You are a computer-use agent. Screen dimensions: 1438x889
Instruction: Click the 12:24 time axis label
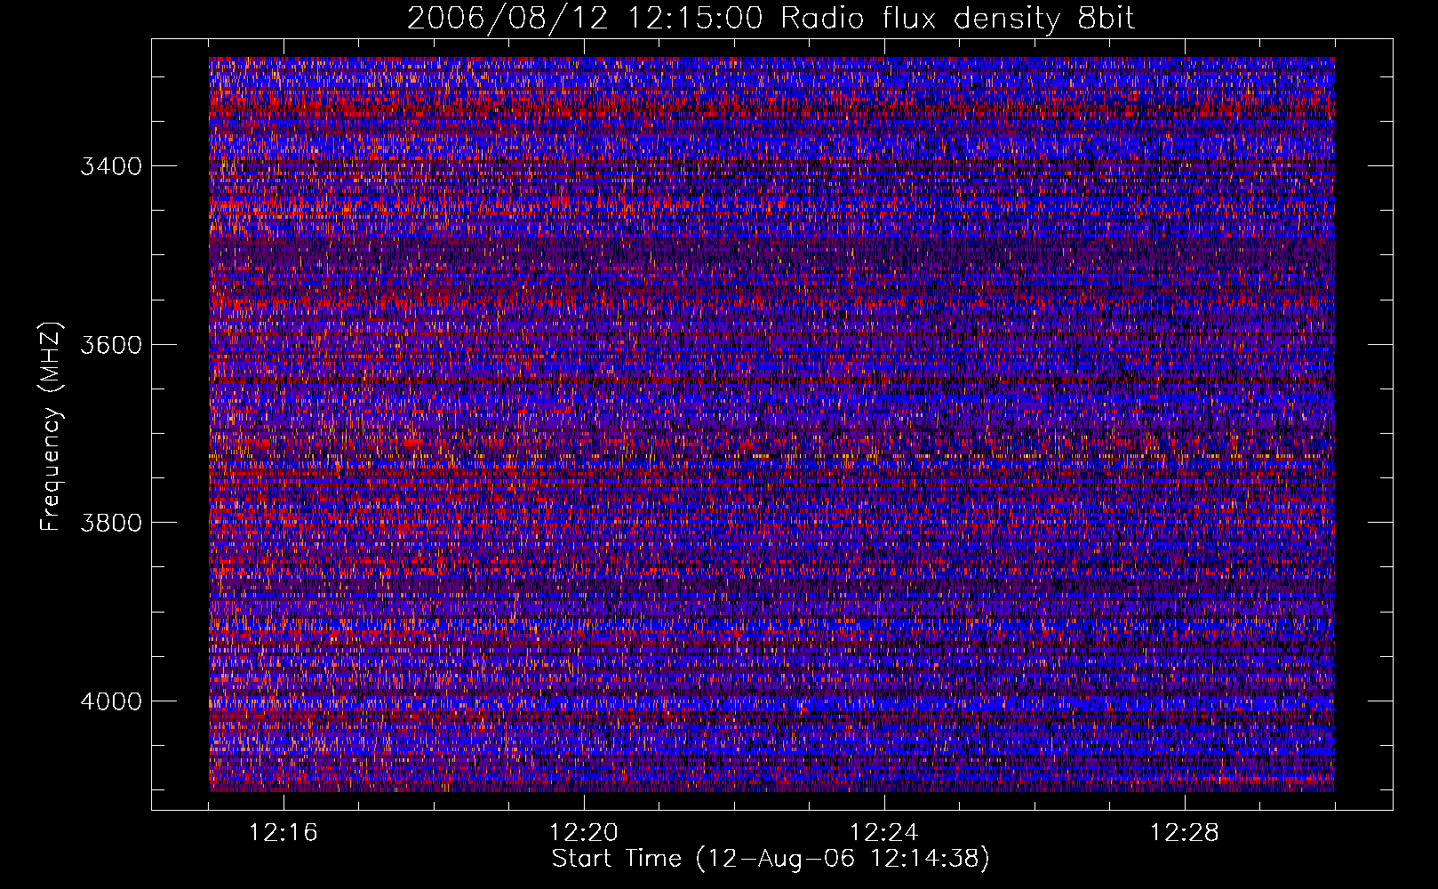tap(884, 833)
